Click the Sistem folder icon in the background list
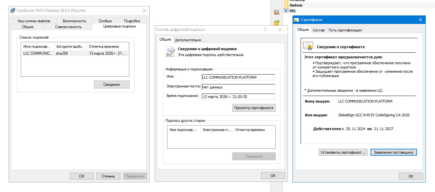The height and width of the screenshot is (192, 435). coord(286,5)
